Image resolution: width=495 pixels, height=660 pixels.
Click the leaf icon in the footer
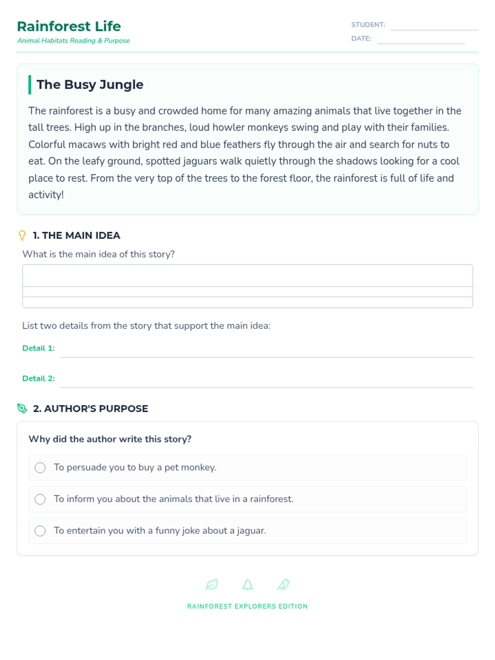point(212,584)
